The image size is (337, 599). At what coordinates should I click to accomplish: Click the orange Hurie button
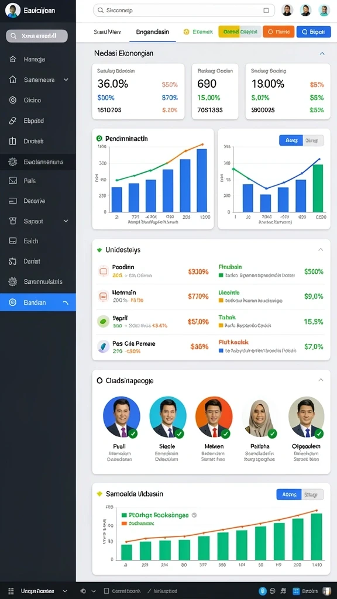(278, 32)
